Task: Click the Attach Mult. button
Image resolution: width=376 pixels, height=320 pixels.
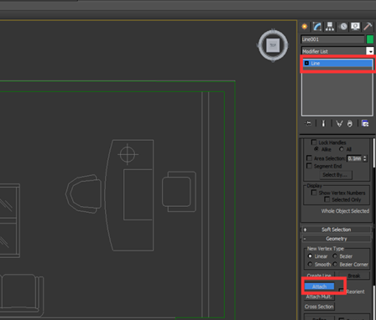Action: (319, 297)
